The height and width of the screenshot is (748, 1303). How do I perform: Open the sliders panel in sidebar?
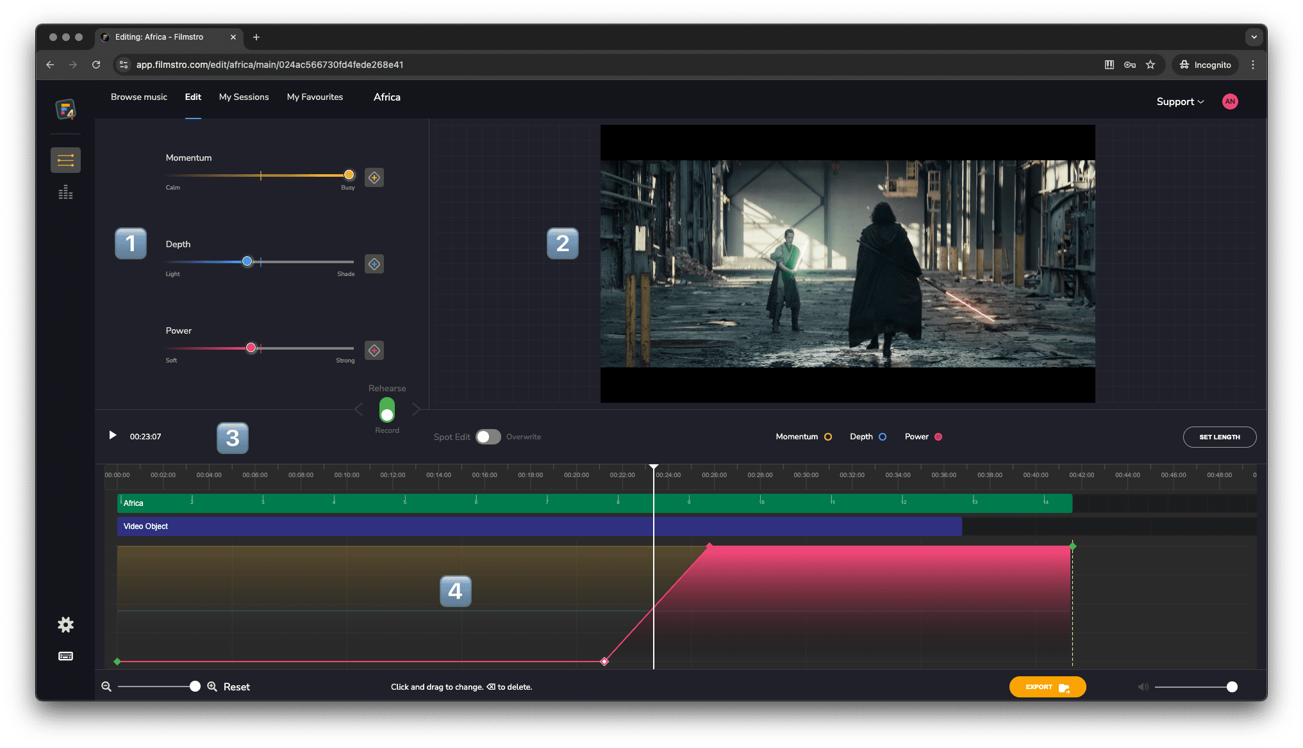pyautogui.click(x=65, y=160)
